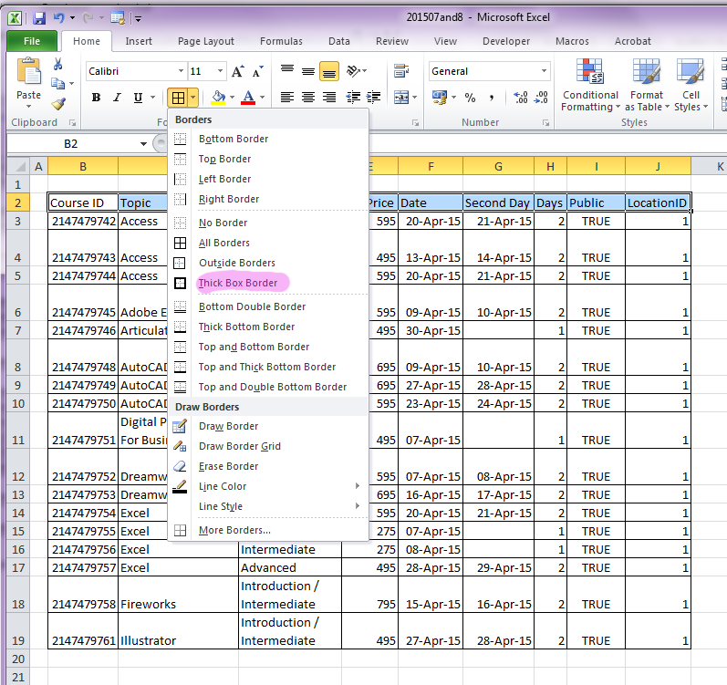
Task: Click the Top Align icon
Action: point(287,71)
